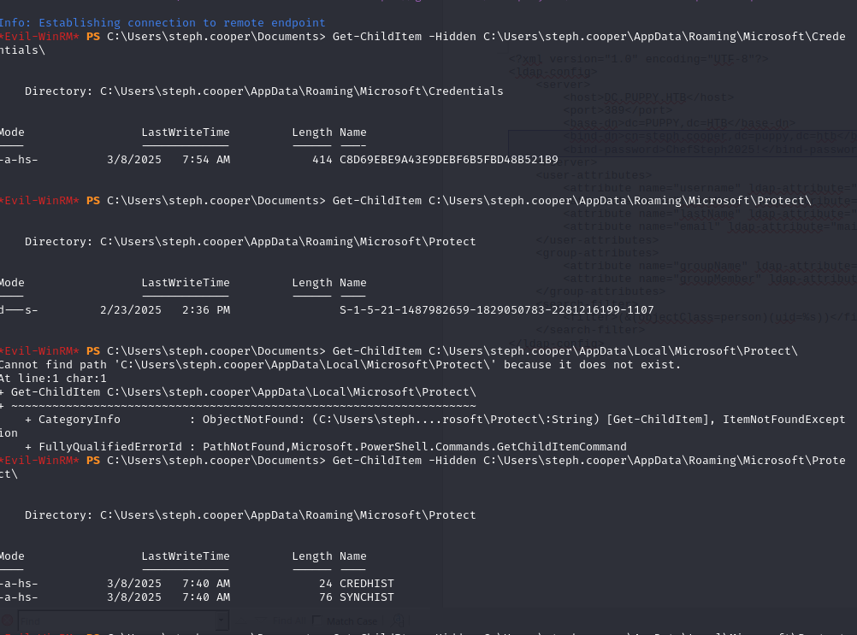Click the mode 'd---s-' of SID folder
857x635 pixels.
pyautogui.click(x=19, y=310)
